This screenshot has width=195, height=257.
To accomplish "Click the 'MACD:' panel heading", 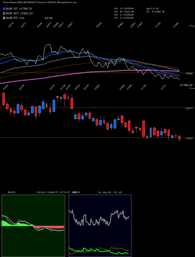I will (12, 192).
